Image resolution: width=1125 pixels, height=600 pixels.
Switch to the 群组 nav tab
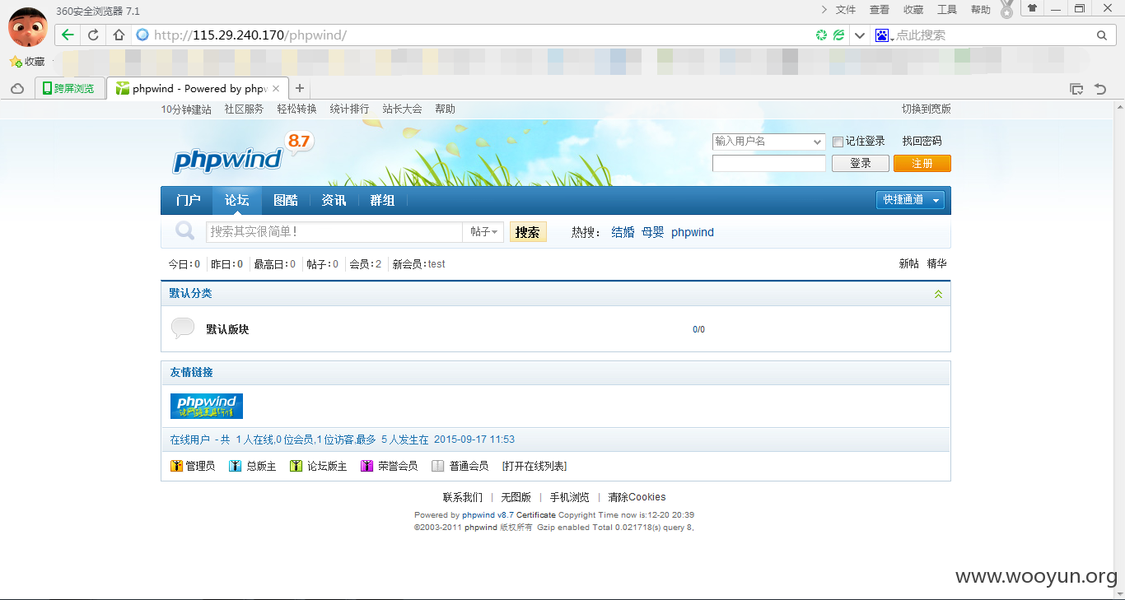(x=382, y=201)
